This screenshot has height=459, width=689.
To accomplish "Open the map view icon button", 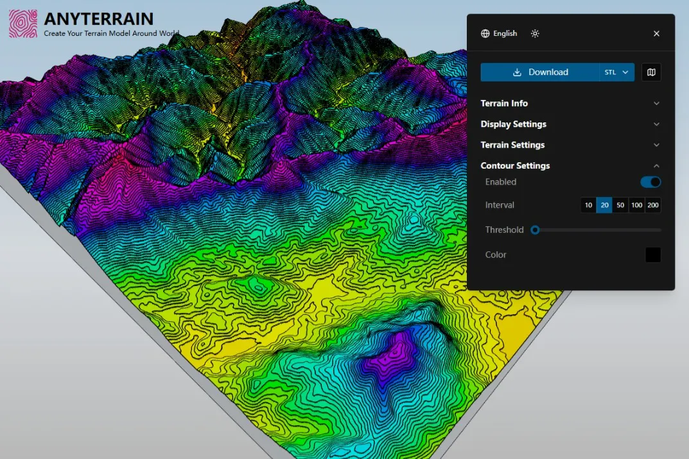I will point(651,72).
